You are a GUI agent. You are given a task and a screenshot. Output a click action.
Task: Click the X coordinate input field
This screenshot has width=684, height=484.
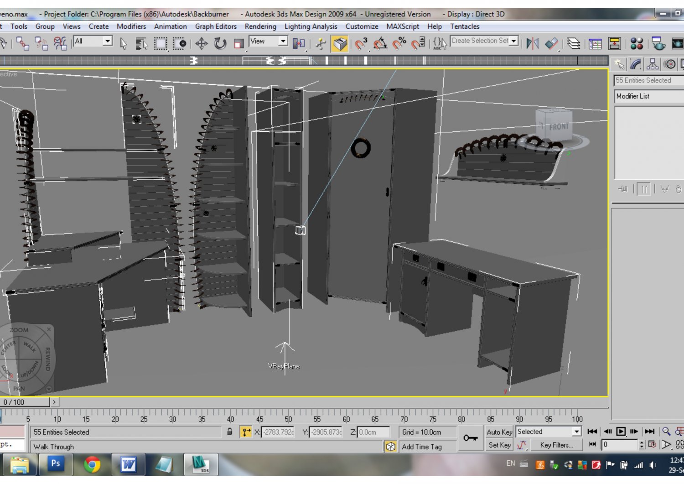coord(279,432)
